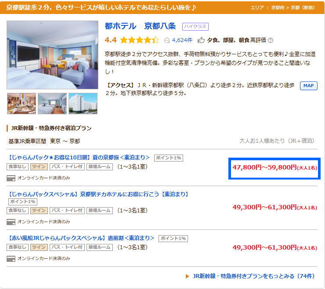Screen dimensions: 325x289
Task: Select the twin bedroom thumbnail
Action: (52, 103)
